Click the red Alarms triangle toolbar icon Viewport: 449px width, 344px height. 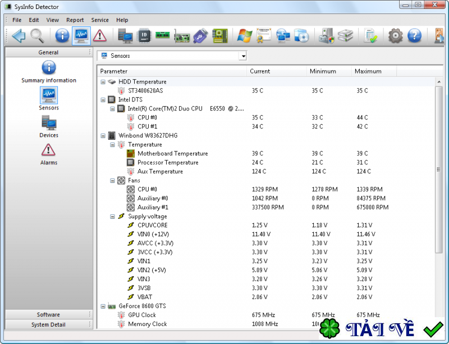coord(100,36)
